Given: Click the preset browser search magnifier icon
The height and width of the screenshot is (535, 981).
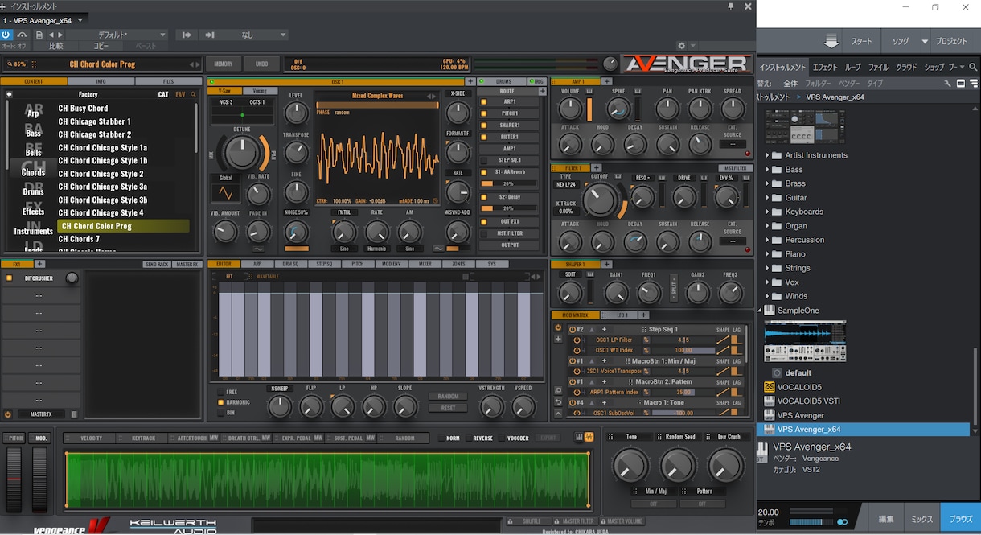Looking at the screenshot, I should pos(193,94).
